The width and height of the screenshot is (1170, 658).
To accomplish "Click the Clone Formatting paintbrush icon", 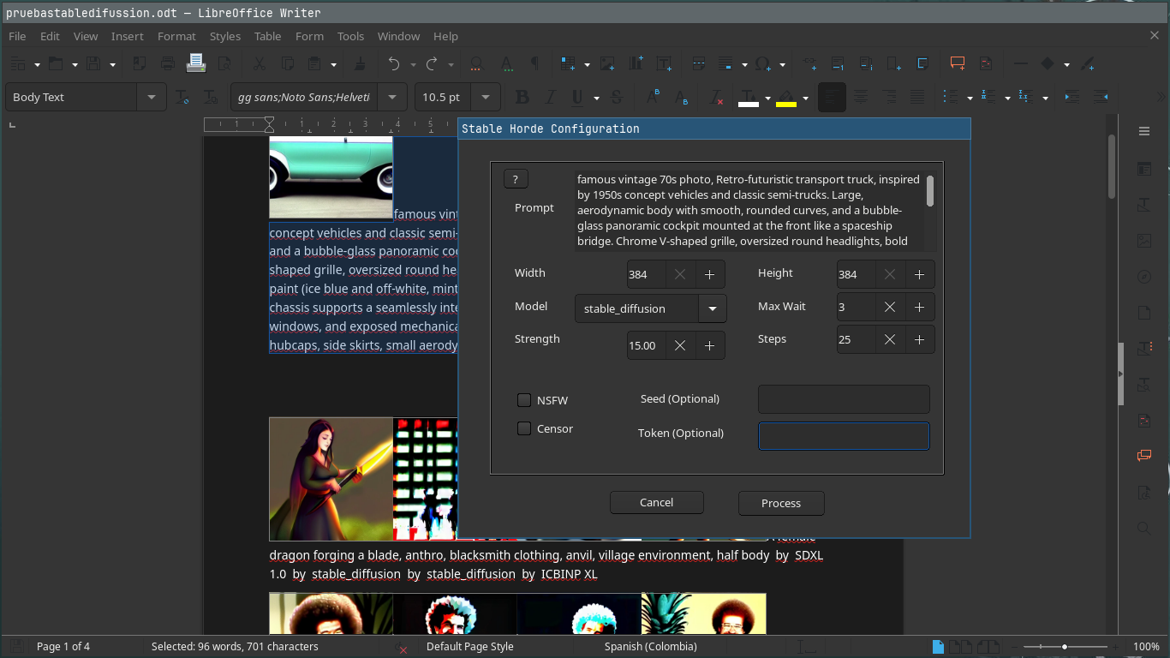I will 358,63.
